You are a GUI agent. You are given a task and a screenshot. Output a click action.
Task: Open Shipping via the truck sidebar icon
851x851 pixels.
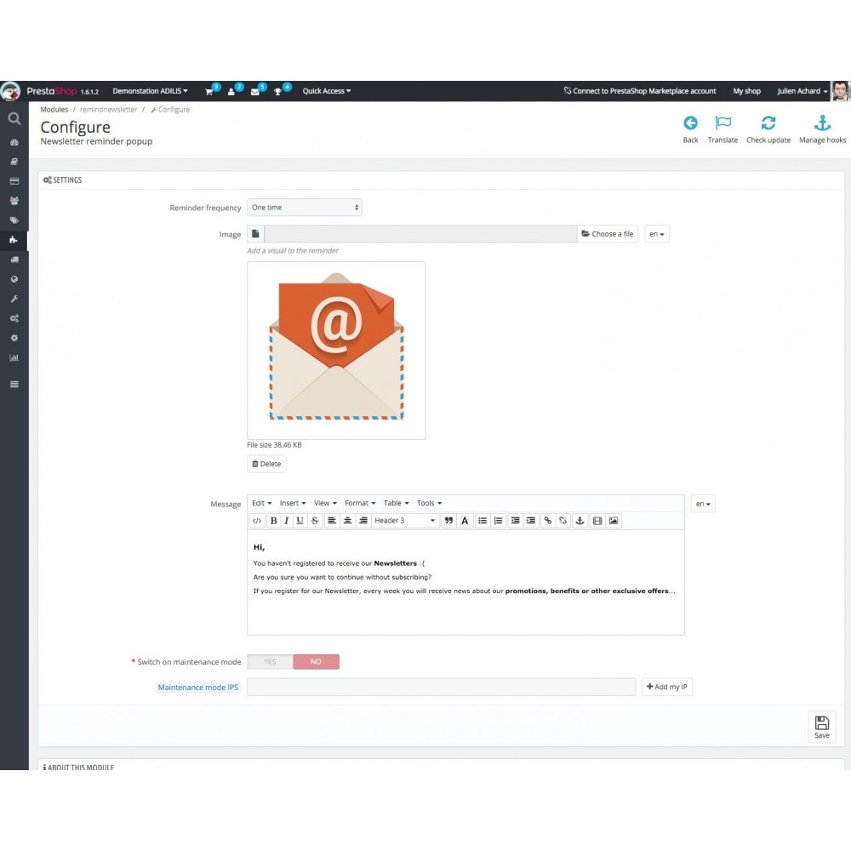tap(14, 260)
